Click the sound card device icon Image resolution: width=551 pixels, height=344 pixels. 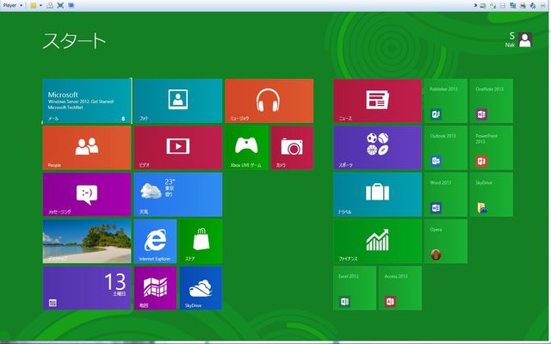(x=533, y=5)
